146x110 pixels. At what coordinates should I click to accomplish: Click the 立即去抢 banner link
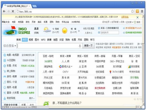125,17
